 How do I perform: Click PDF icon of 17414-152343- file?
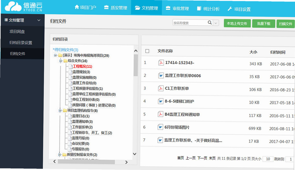pos(161,63)
